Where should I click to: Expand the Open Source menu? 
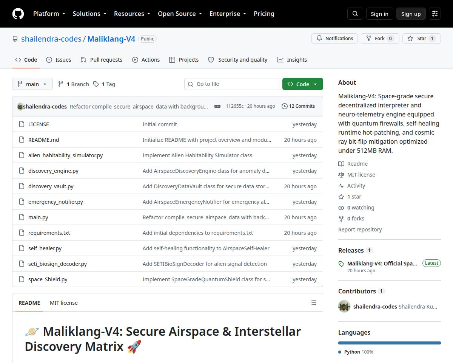[x=180, y=14]
